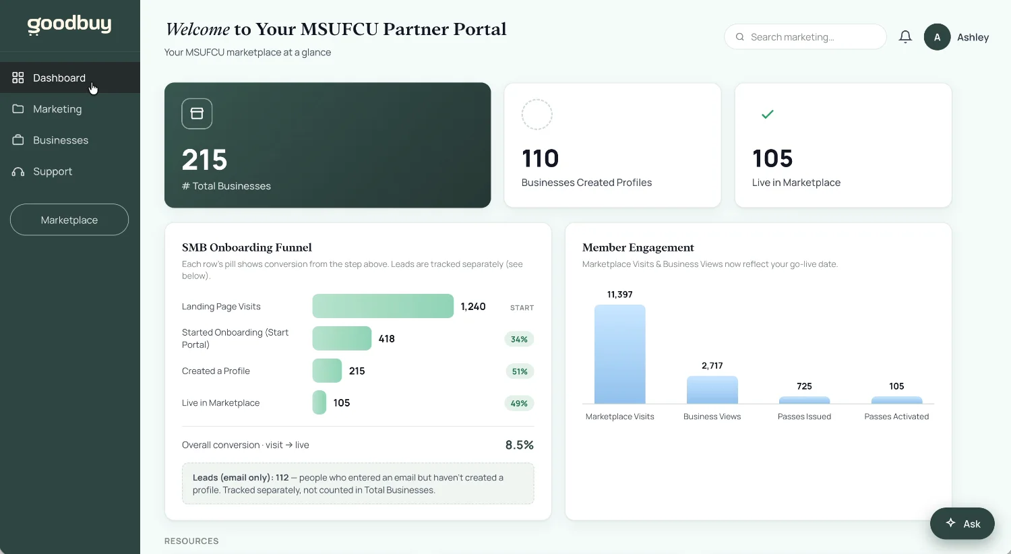Click the Business Views chart bar
Image resolution: width=1011 pixels, height=554 pixels.
pos(712,390)
